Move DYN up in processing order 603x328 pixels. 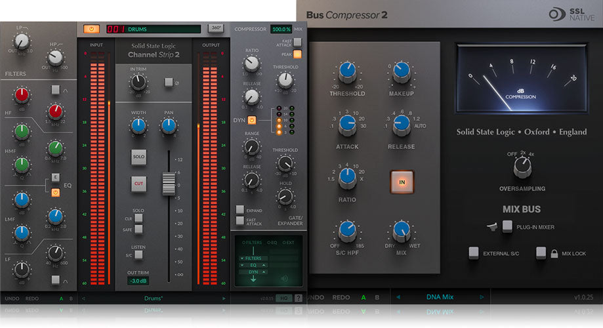coord(264,272)
